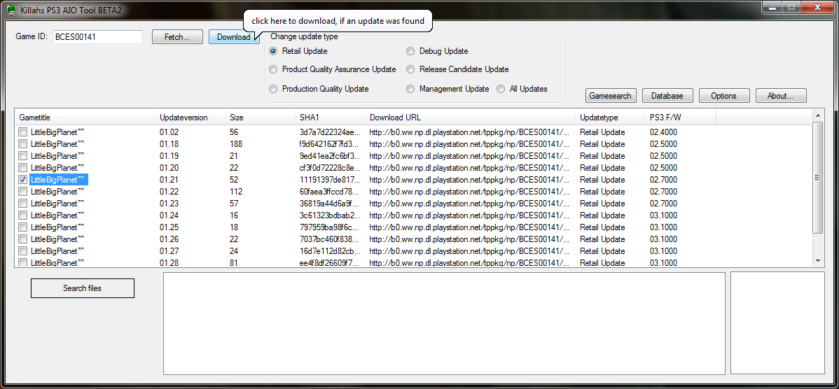Sort by the Gametitle column header
Image resolution: width=839 pixels, height=389 pixels.
click(85, 117)
